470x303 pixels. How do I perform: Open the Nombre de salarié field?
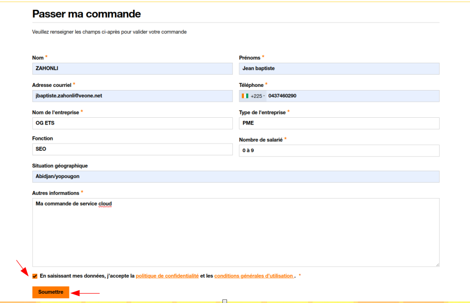339,150
